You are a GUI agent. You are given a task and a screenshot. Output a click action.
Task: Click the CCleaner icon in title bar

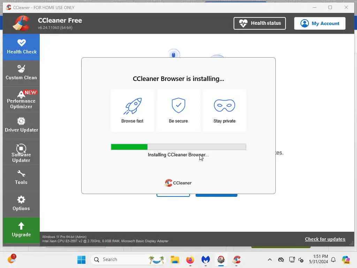click(9, 7)
